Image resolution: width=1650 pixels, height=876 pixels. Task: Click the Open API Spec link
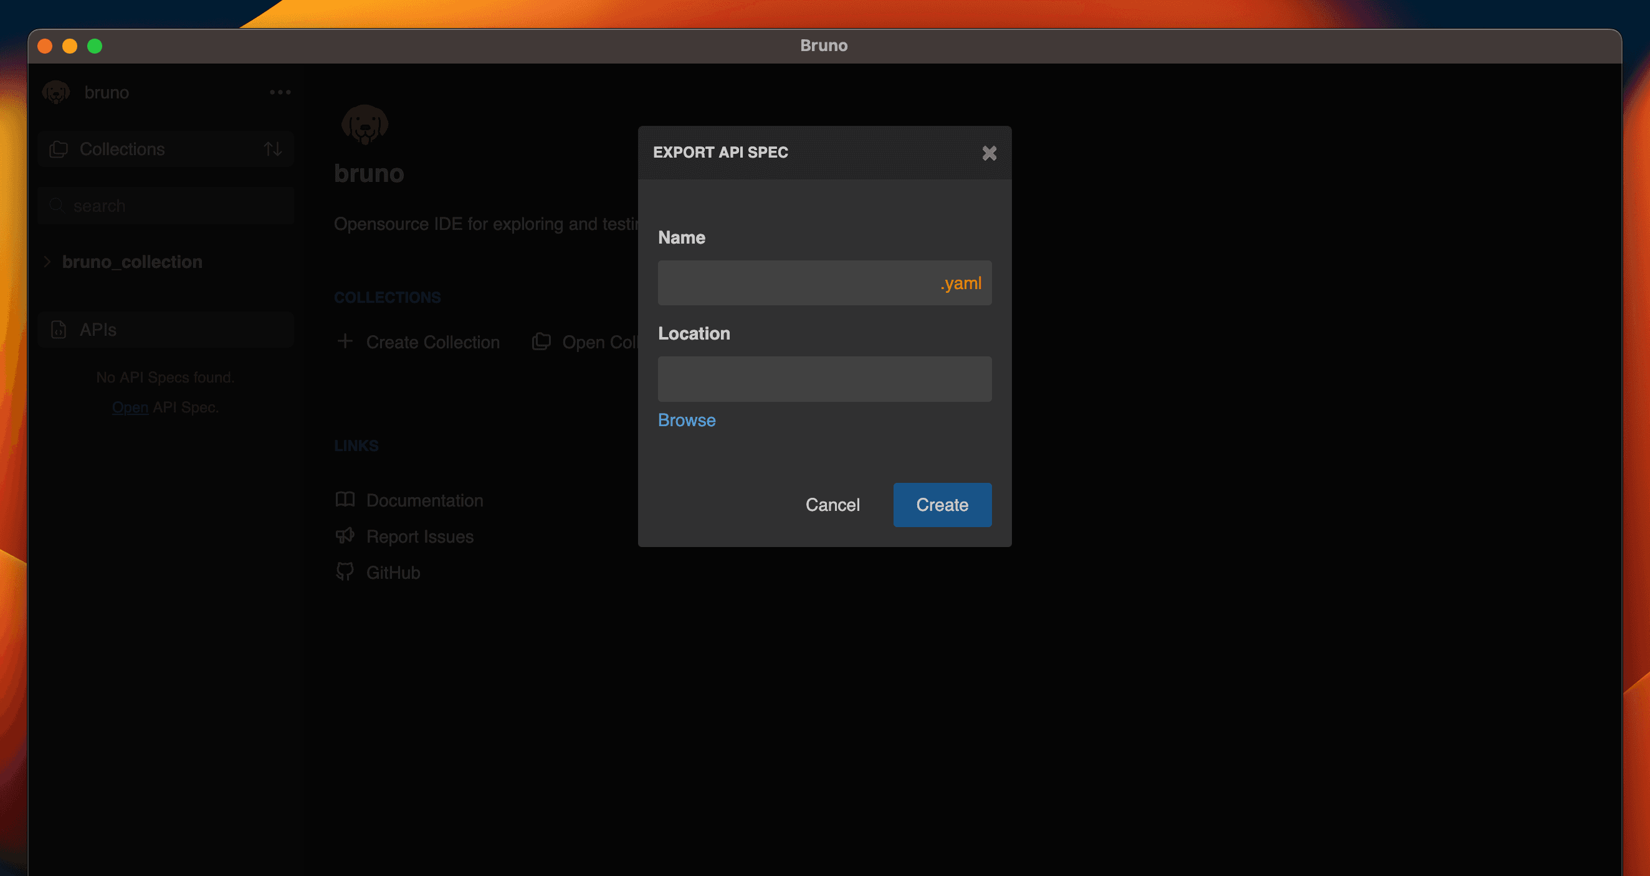[130, 407]
